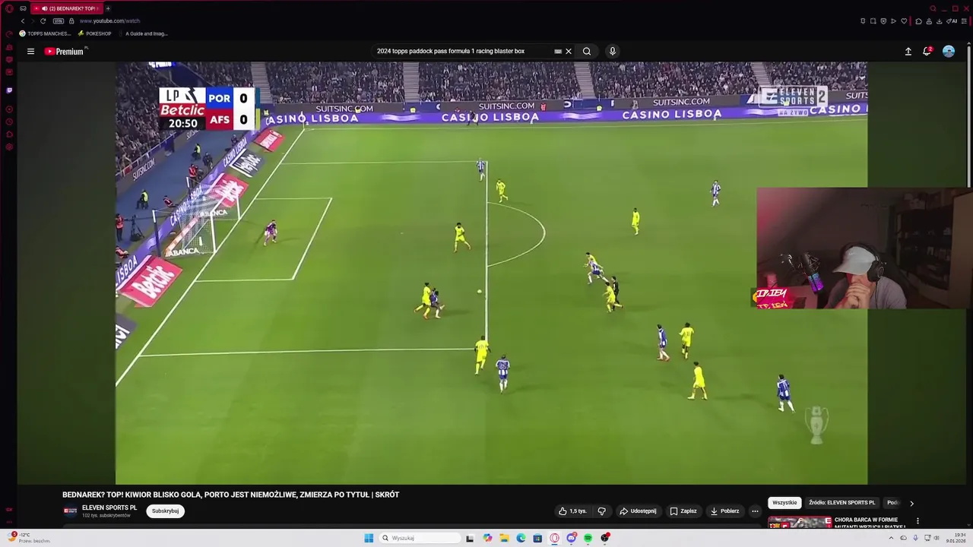Go back in browser history

22,21
